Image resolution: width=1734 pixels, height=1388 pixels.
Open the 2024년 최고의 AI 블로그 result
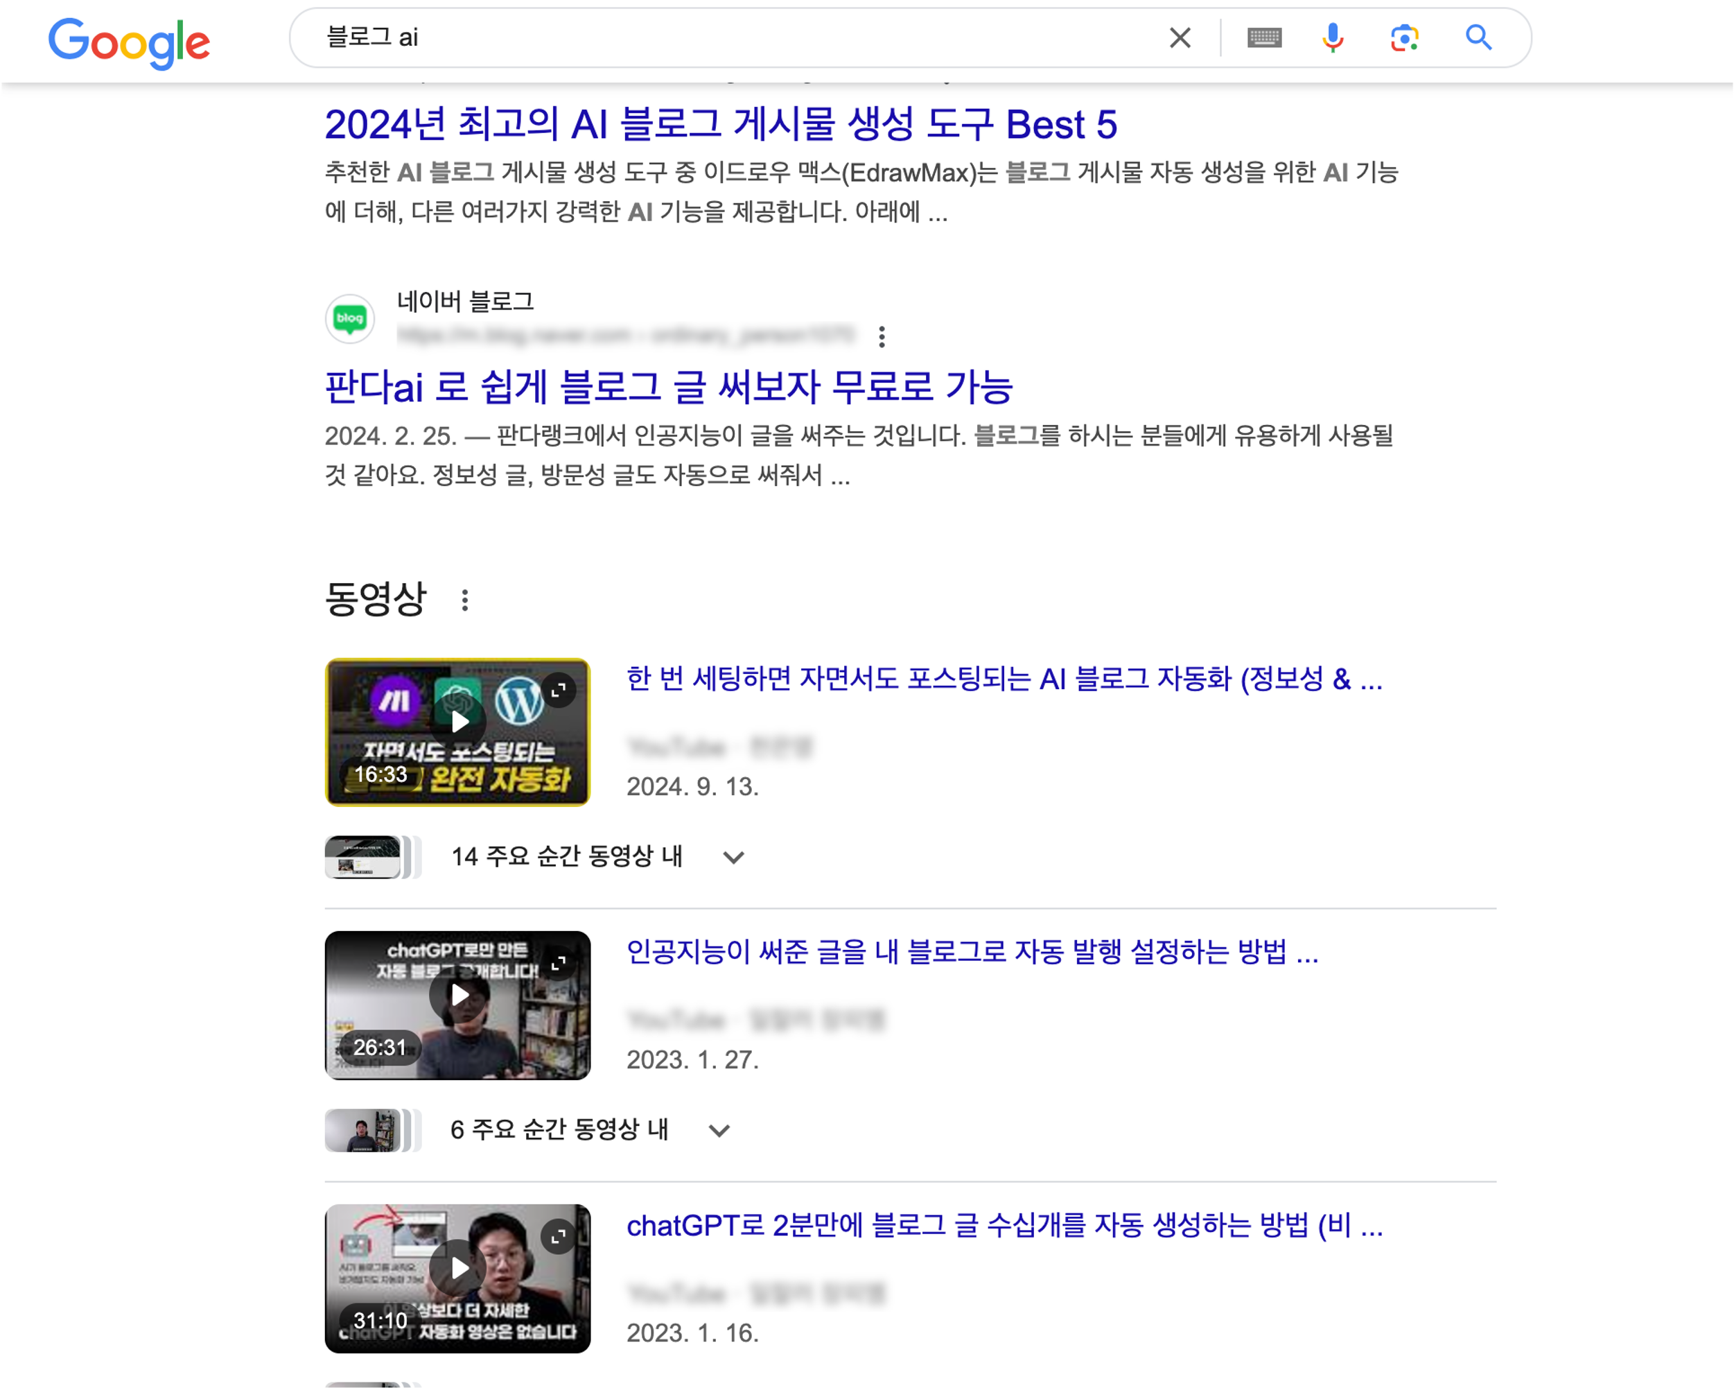721,125
